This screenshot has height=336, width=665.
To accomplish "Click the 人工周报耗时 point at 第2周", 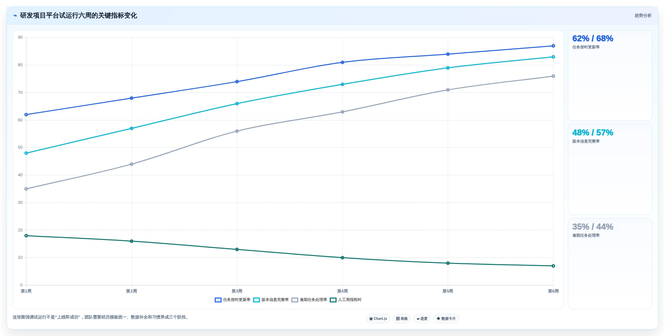I will pos(132,241).
